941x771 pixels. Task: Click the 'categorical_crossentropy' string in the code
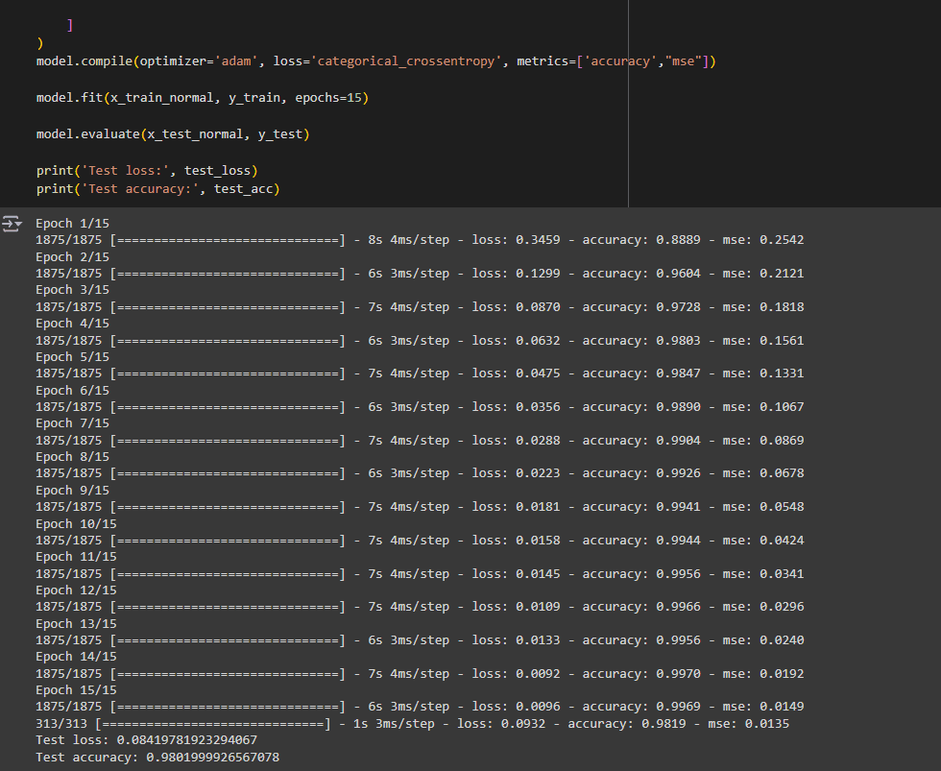pyautogui.click(x=406, y=61)
